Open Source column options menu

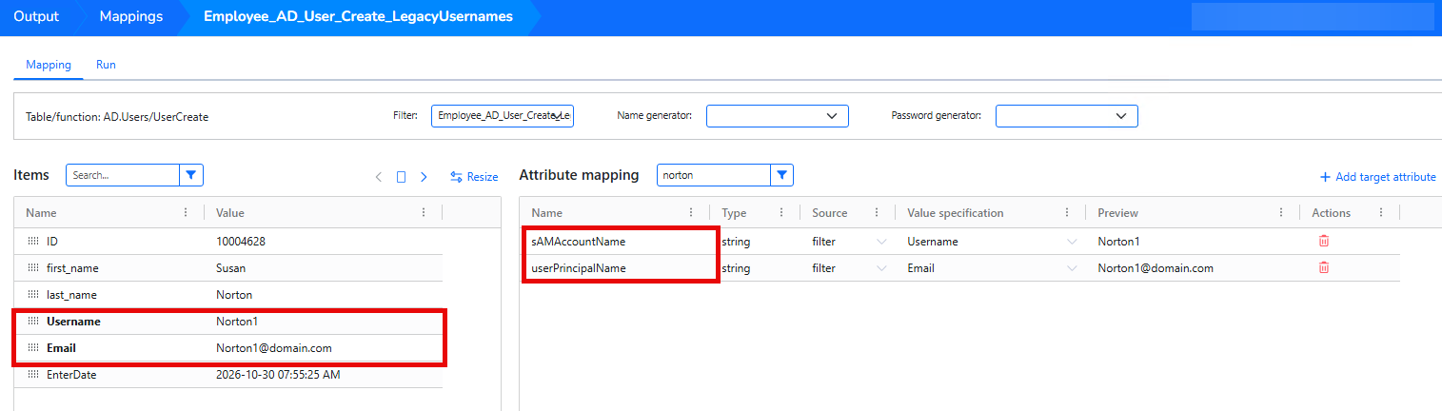point(877,213)
